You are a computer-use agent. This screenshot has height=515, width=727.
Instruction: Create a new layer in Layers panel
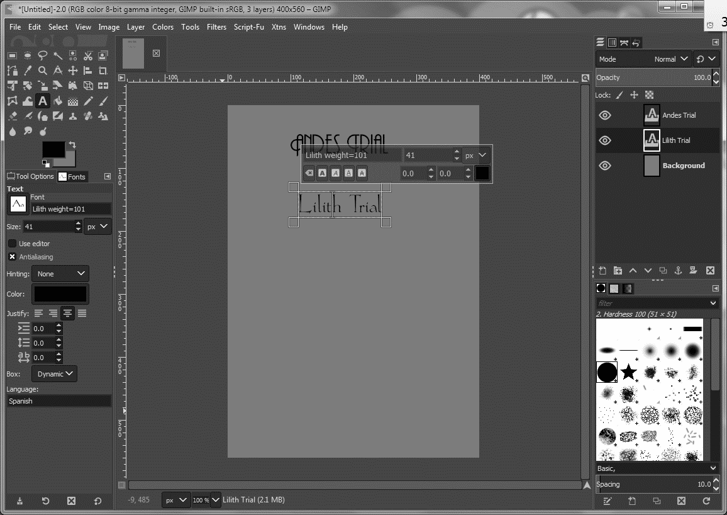click(602, 271)
